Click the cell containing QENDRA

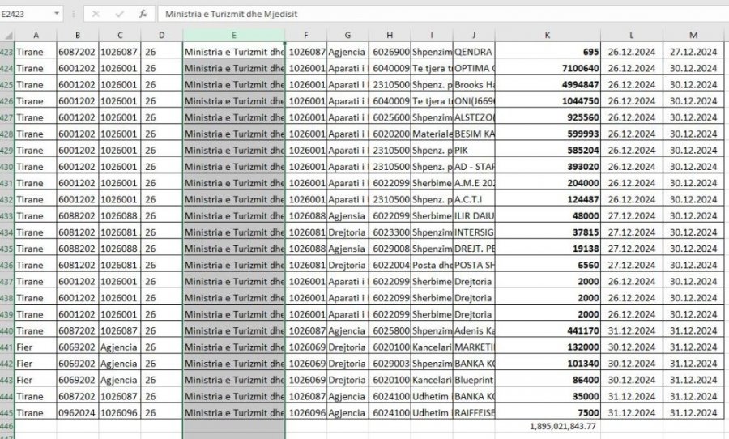click(x=474, y=52)
